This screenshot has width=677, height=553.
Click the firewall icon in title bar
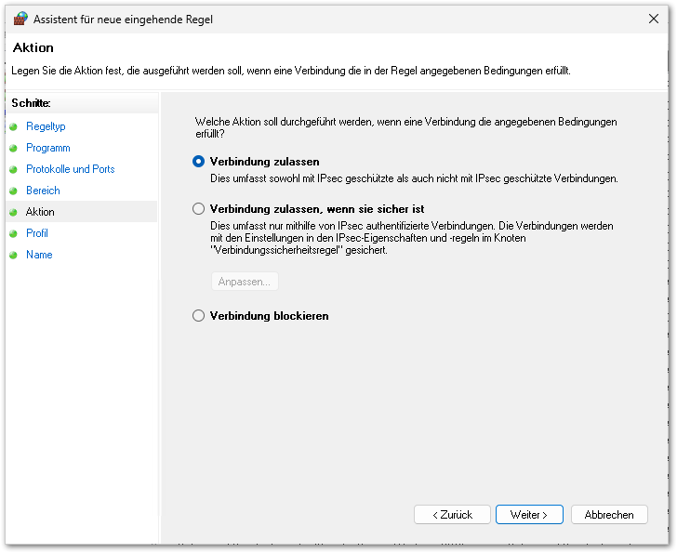[x=20, y=19]
